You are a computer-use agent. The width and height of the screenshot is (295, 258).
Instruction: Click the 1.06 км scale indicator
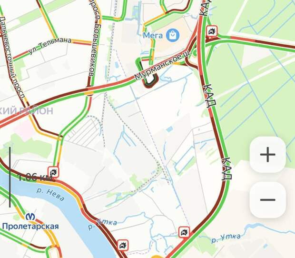34,178
